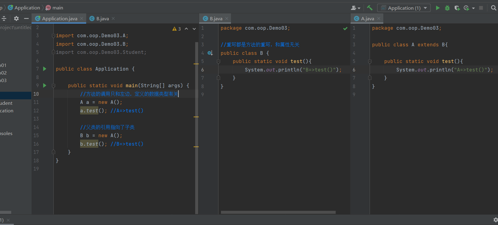498x225 pixels.
Task: Click 'B b = new A();' line
Action: [x=101, y=135]
